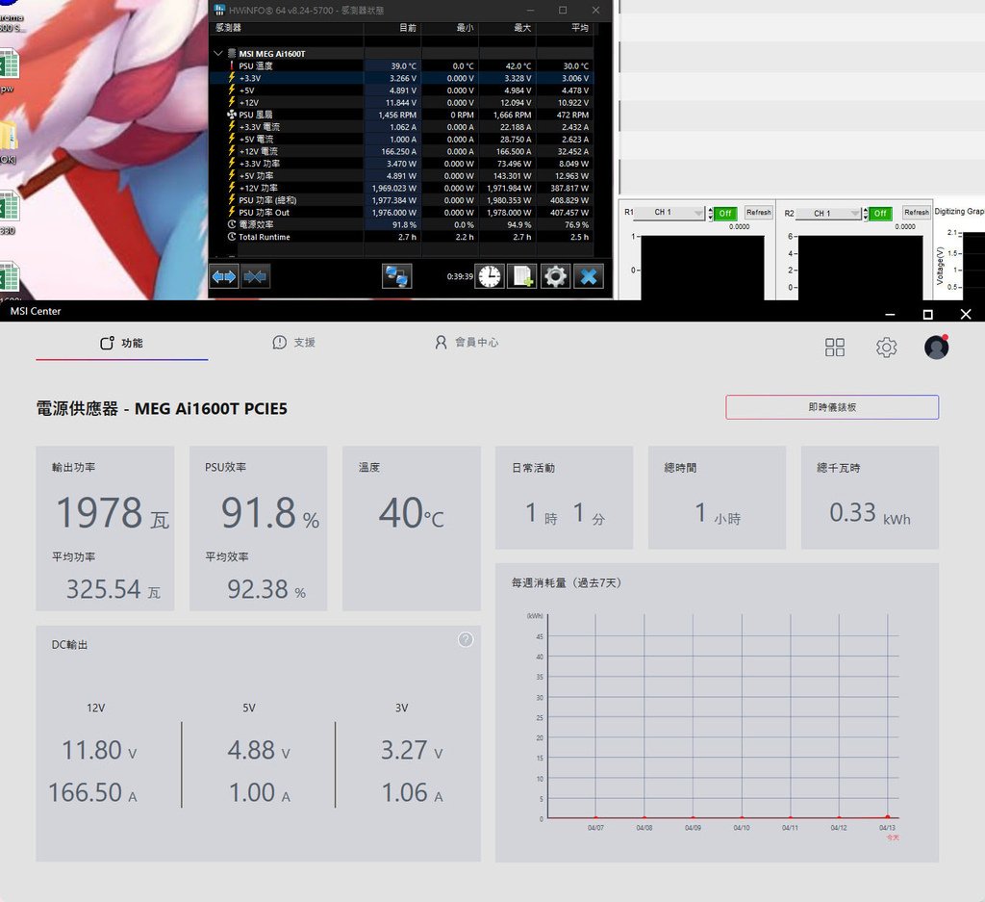Click the R1 black graph area
The height and width of the screenshot is (902, 985).
702,268
